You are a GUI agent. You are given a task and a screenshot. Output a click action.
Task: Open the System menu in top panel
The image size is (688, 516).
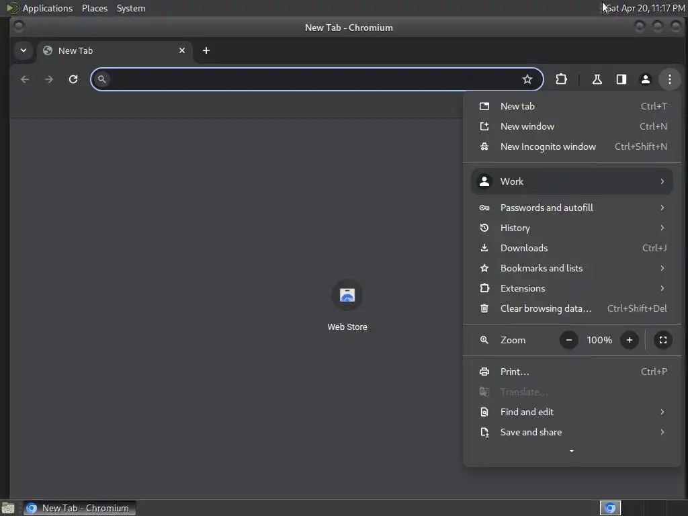131,8
